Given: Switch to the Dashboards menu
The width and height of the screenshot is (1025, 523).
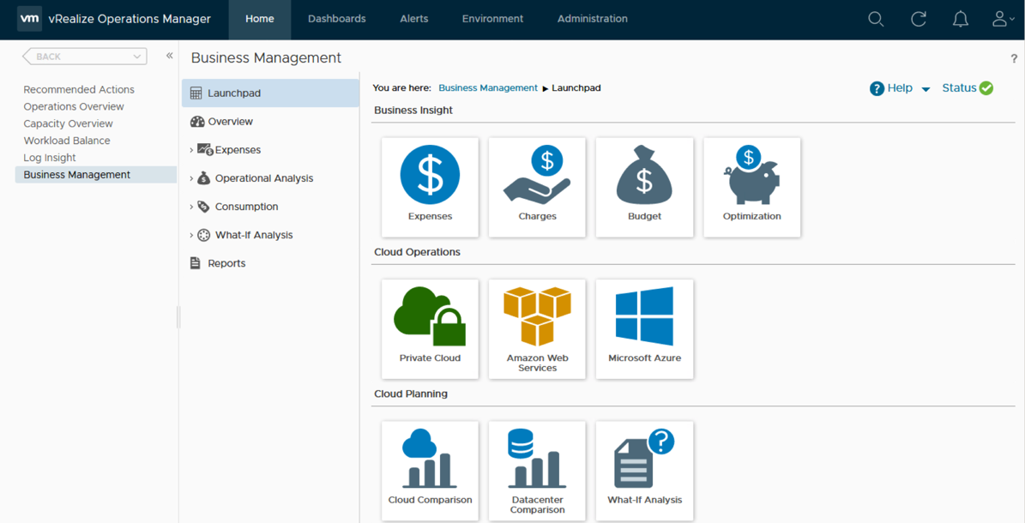Looking at the screenshot, I should (336, 18).
